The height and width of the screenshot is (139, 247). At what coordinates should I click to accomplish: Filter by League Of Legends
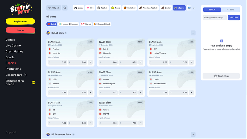point(69,24)
